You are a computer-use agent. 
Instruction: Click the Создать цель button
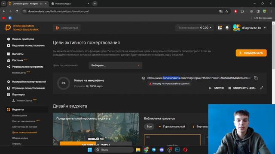pos(251,53)
